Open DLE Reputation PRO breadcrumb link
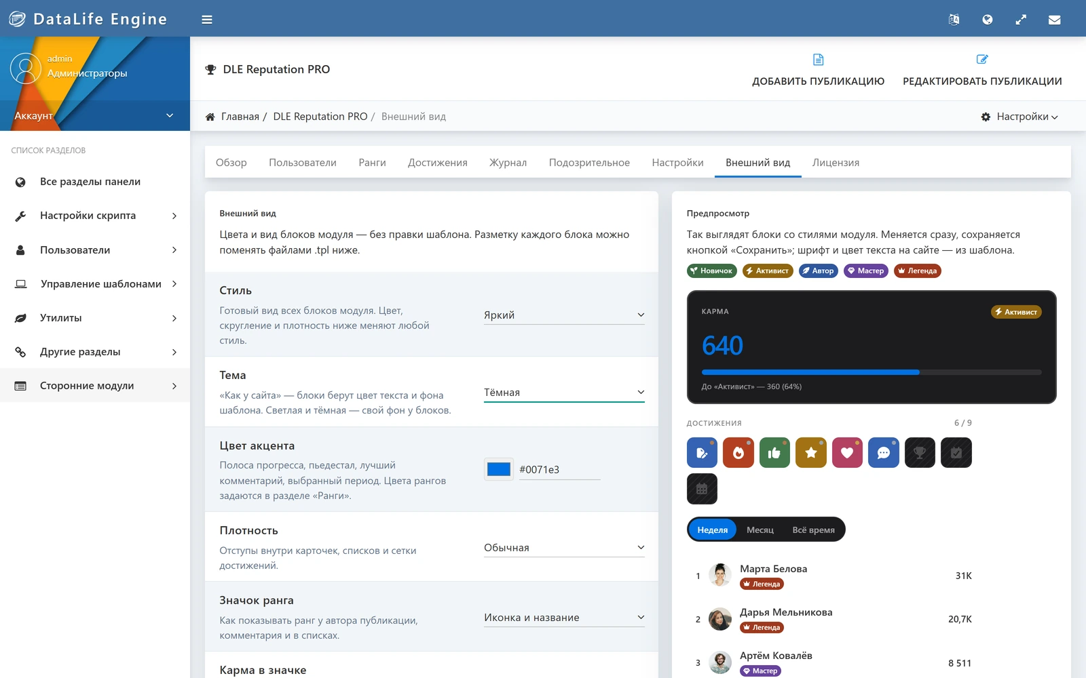The width and height of the screenshot is (1086, 678). coord(320,117)
